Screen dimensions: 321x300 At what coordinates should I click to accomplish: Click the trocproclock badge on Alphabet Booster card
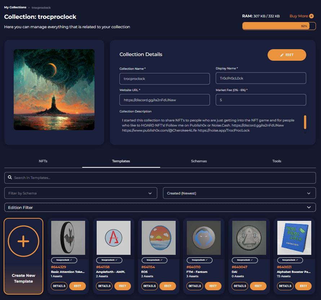[290, 260]
